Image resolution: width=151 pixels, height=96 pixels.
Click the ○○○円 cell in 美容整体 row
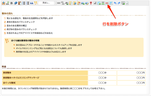131,73
